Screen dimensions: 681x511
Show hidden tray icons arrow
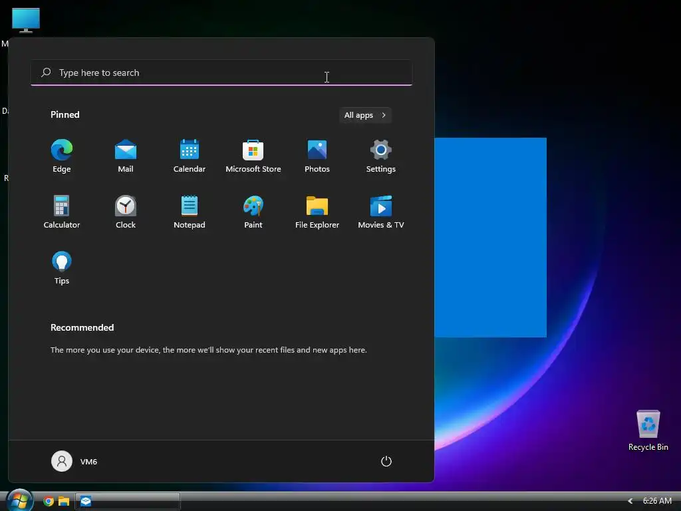pyautogui.click(x=630, y=501)
